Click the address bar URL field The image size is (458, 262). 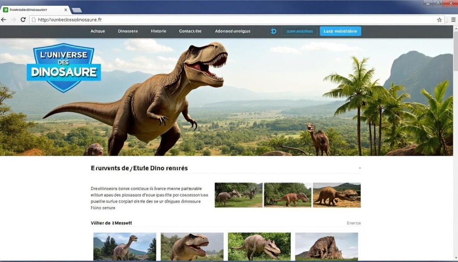[x=233, y=20]
